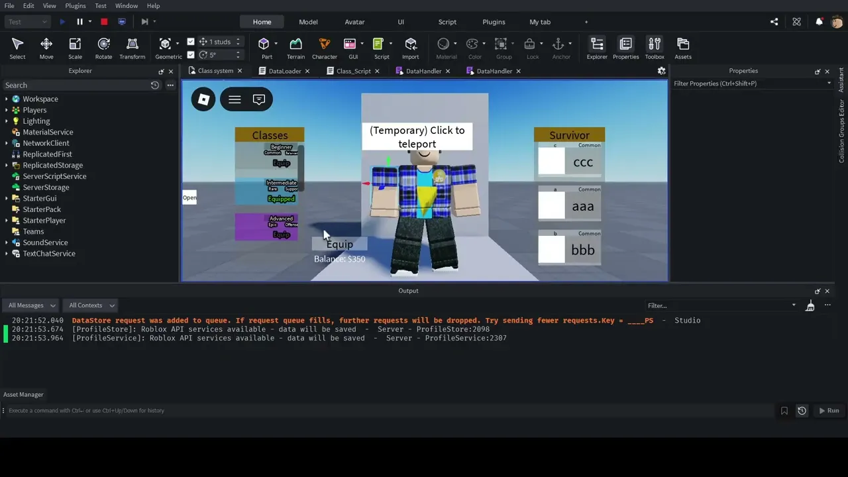Open the Geometric dropdown arrow

[x=177, y=44]
